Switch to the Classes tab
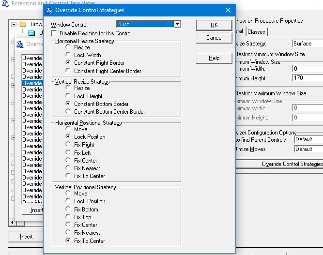 pyautogui.click(x=256, y=32)
